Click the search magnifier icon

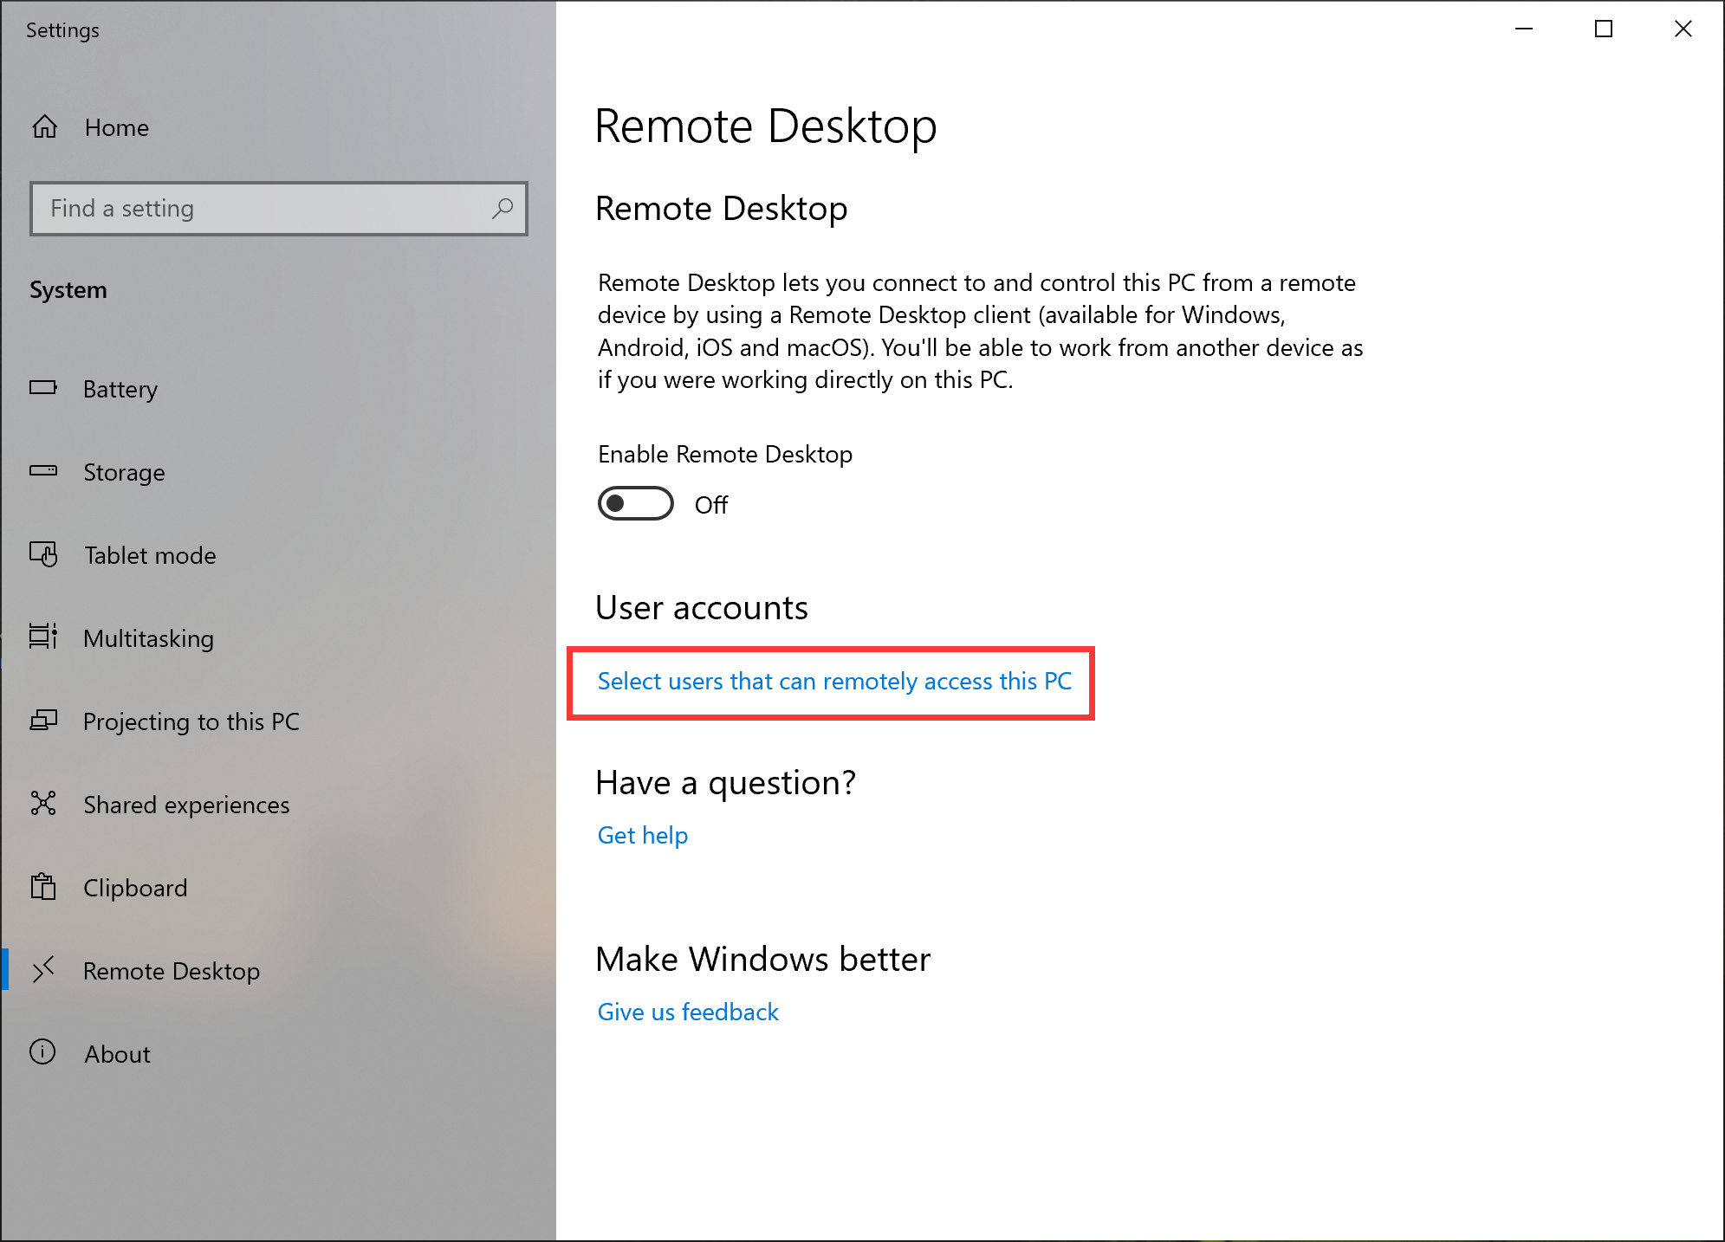coord(503,208)
